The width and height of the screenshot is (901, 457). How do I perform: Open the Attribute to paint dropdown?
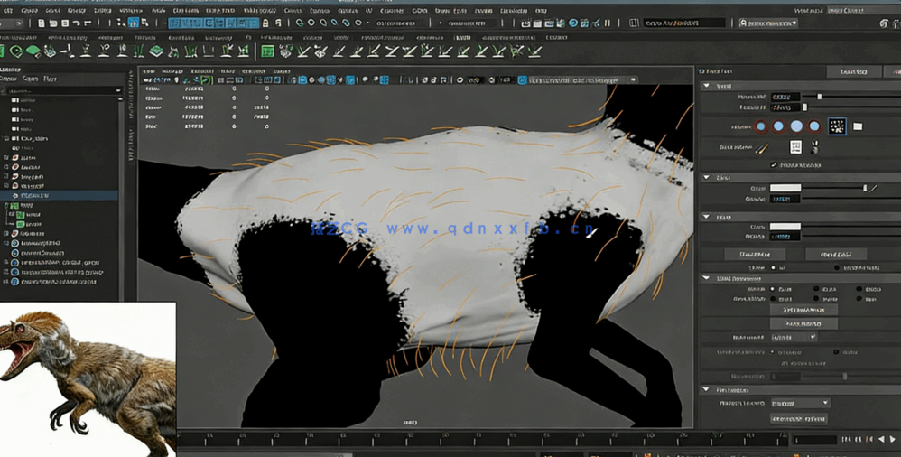(799, 403)
